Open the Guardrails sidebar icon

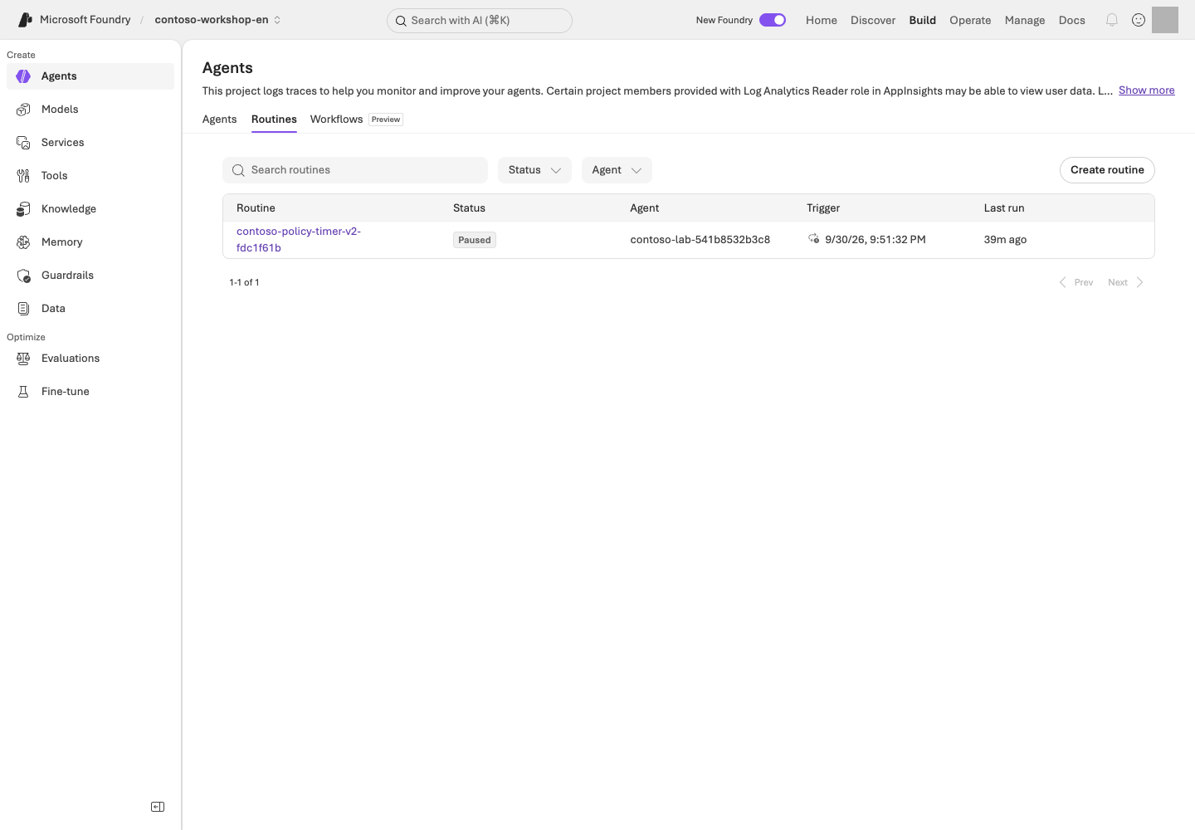click(23, 276)
